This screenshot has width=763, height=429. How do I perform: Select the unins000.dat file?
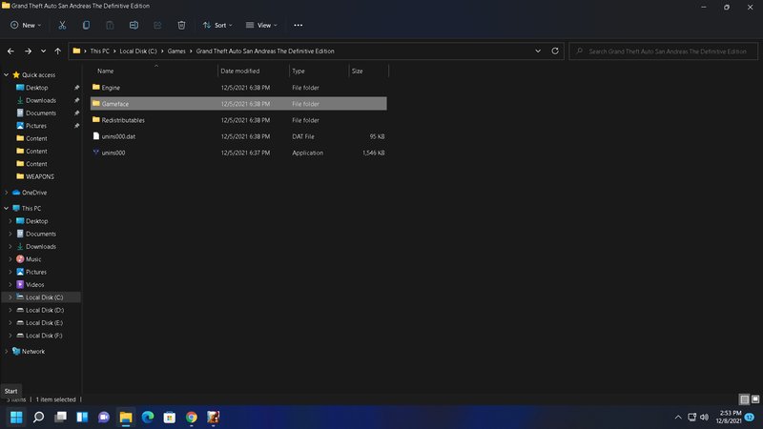(238, 136)
